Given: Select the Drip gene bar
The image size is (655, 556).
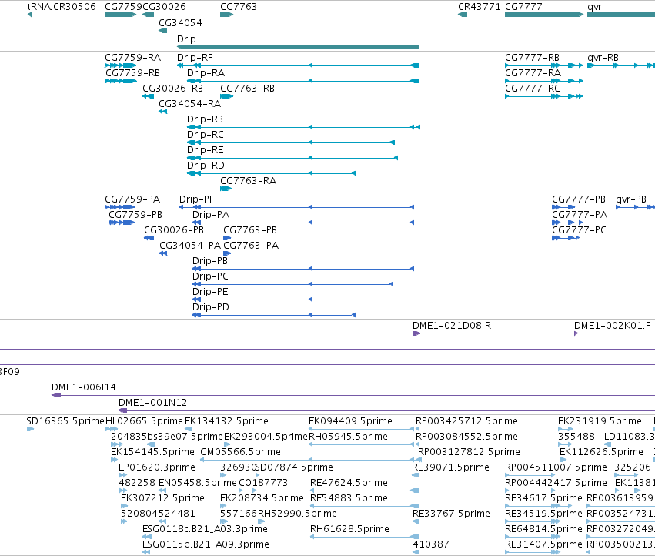Looking at the screenshot, I should 298,47.
